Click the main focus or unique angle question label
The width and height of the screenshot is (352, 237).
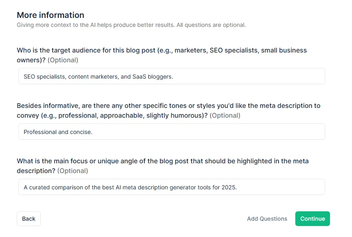[x=162, y=161]
